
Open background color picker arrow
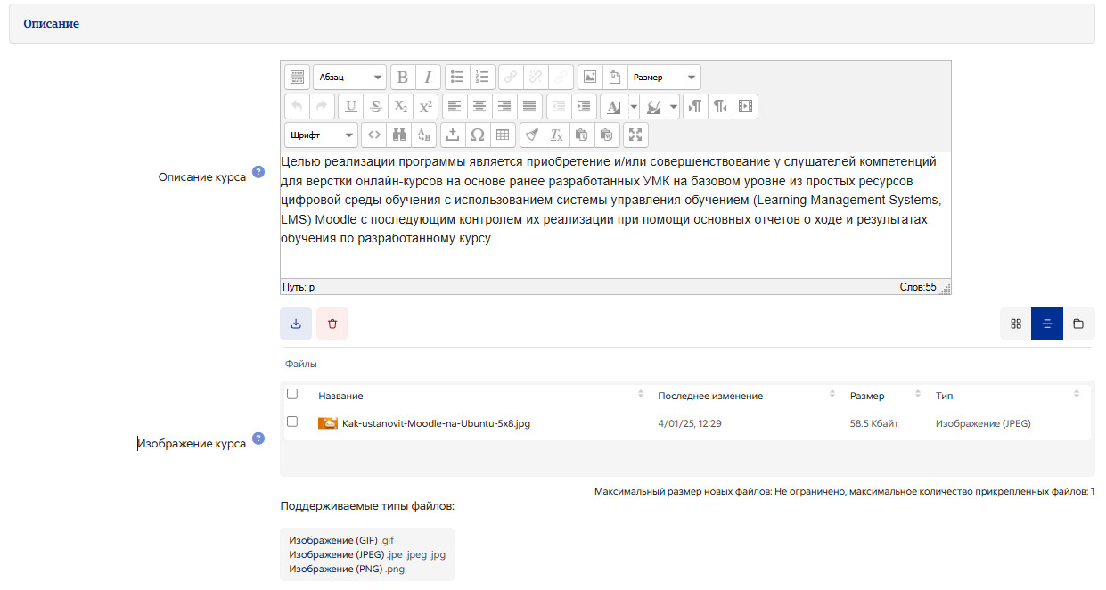673,107
